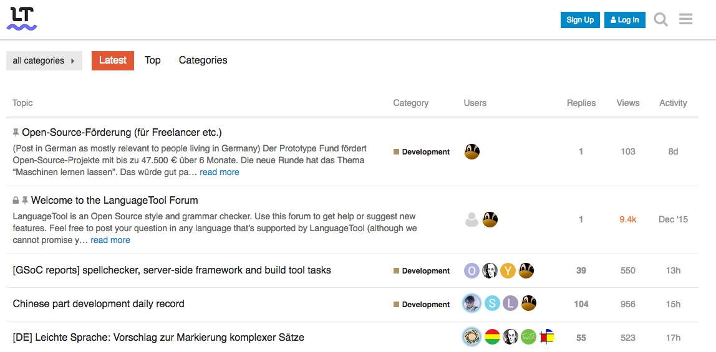
Task: Sort by the Activity column header
Action: pos(672,103)
